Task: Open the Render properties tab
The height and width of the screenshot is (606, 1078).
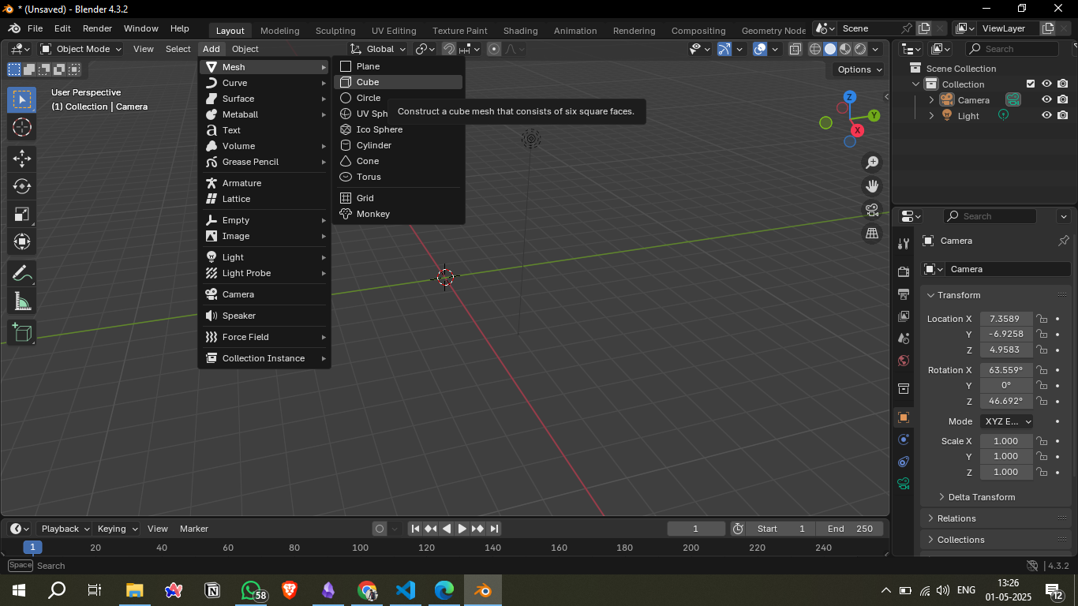Action: 904,272
